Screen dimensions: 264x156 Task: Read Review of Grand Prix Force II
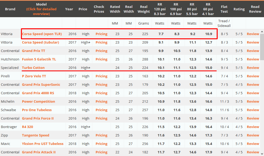pos(253,118)
